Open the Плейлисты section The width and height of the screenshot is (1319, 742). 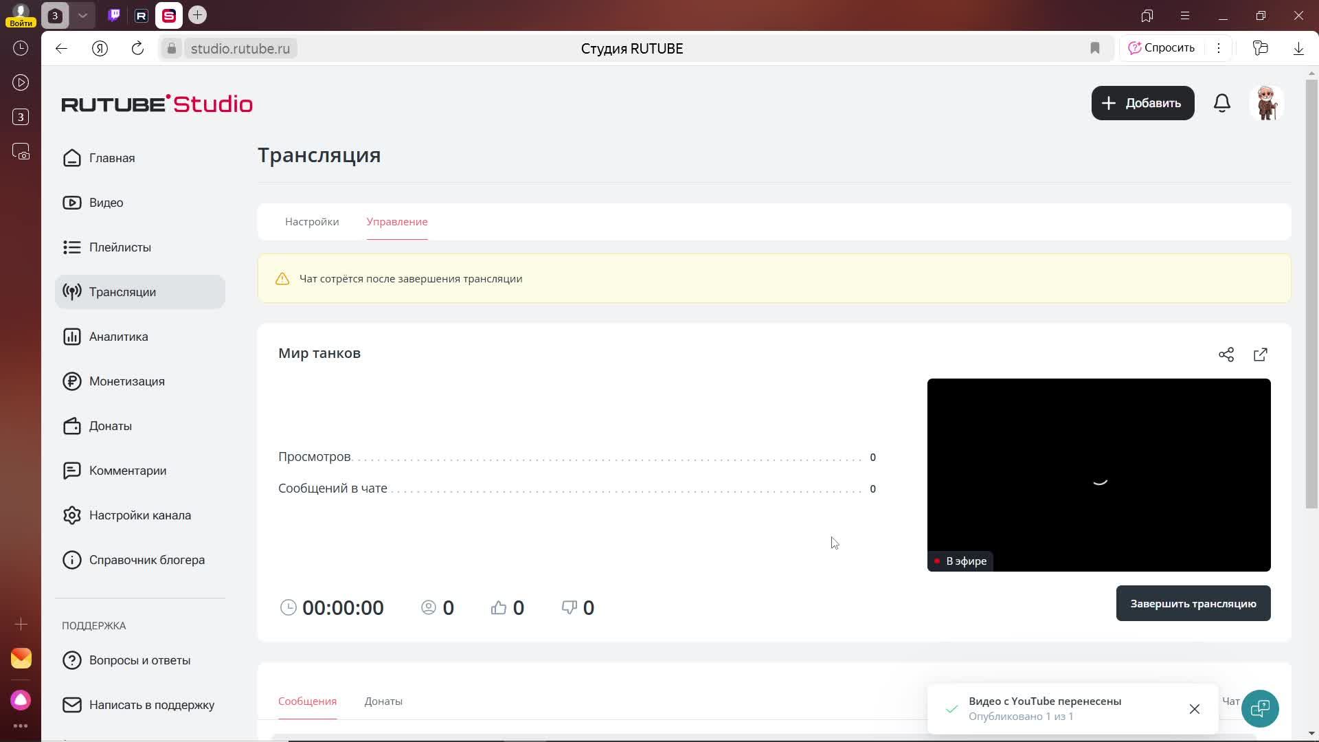[x=120, y=247]
